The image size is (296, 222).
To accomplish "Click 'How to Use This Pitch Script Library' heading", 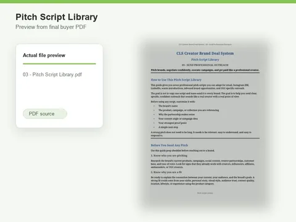I will (176, 80).
